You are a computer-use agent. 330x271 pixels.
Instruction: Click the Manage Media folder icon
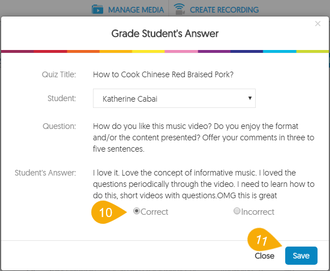point(98,10)
